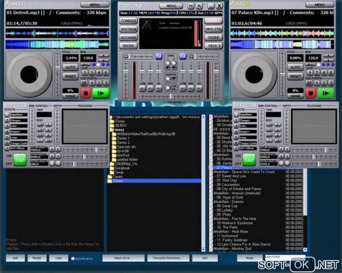Click the Master volume knob
The image size is (342, 273).
[168, 79]
